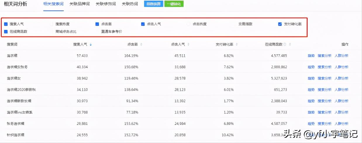The image size is (362, 143).
Task: Enable the 交易指数 metric option
Action: [x=245, y=24]
